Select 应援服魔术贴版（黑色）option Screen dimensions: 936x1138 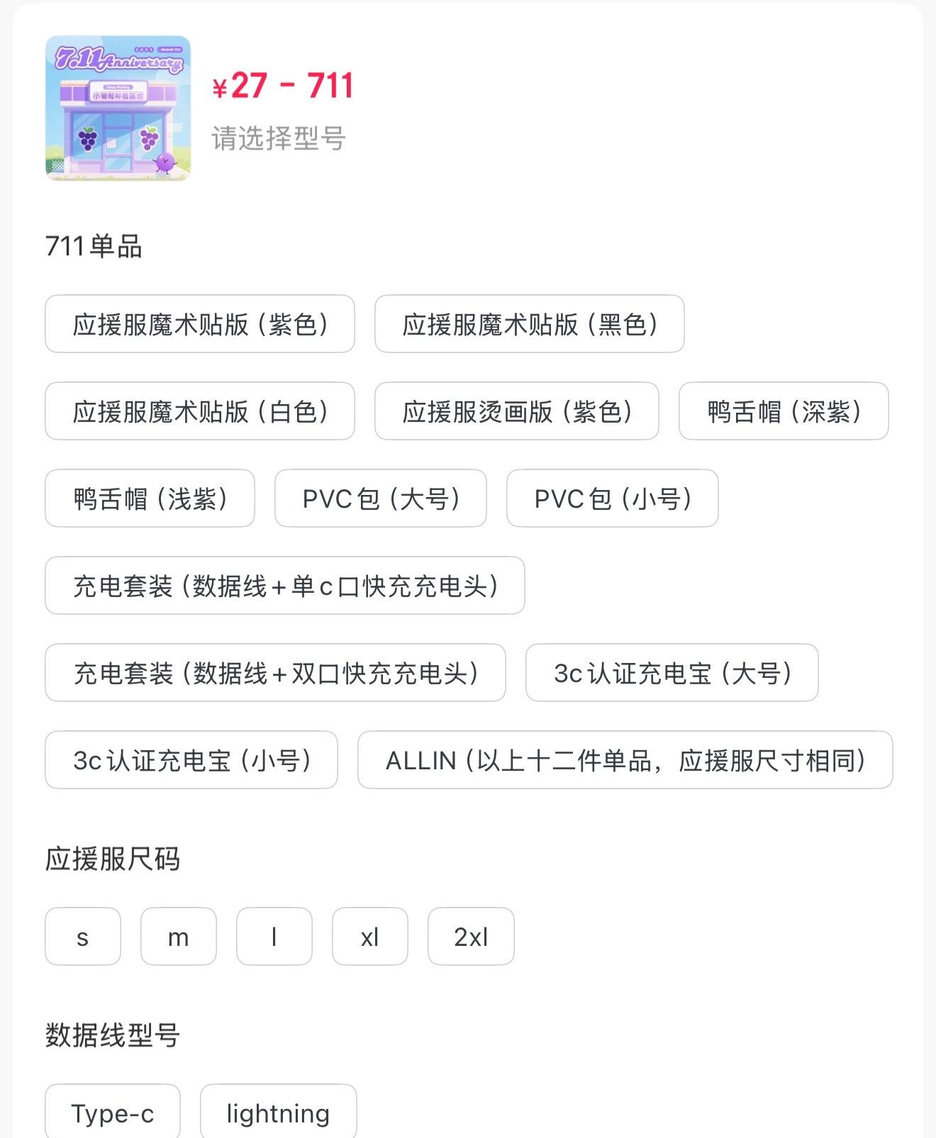530,324
